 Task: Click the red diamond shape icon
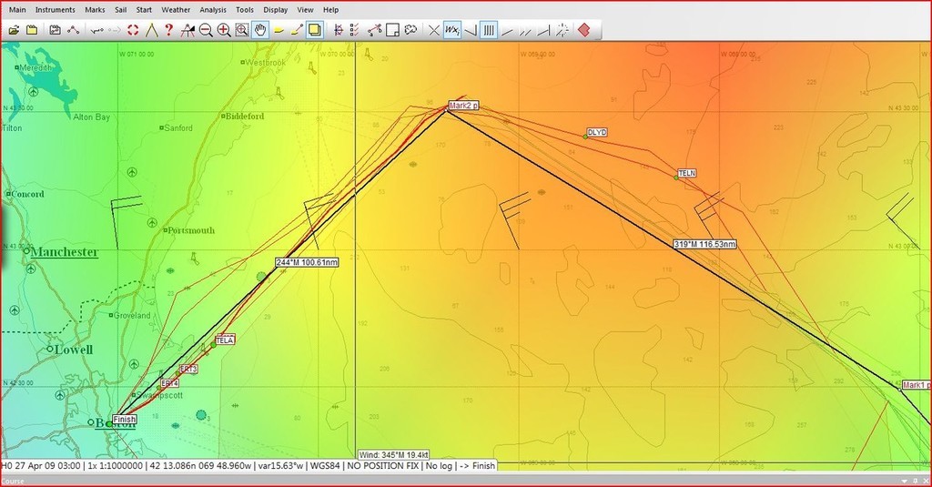pyautogui.click(x=584, y=30)
